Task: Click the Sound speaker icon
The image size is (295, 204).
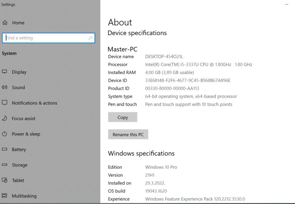Action: coord(4,88)
